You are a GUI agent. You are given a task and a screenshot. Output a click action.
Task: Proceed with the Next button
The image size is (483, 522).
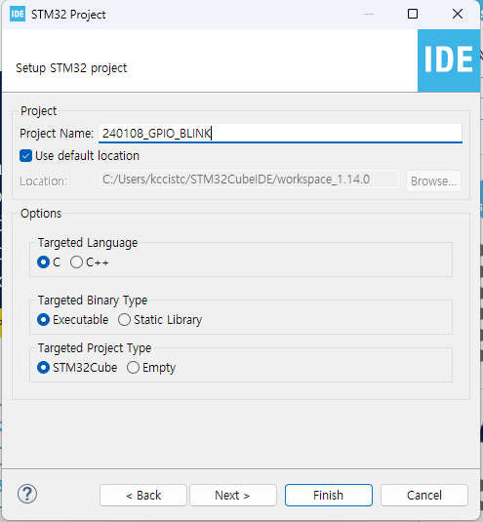click(233, 496)
